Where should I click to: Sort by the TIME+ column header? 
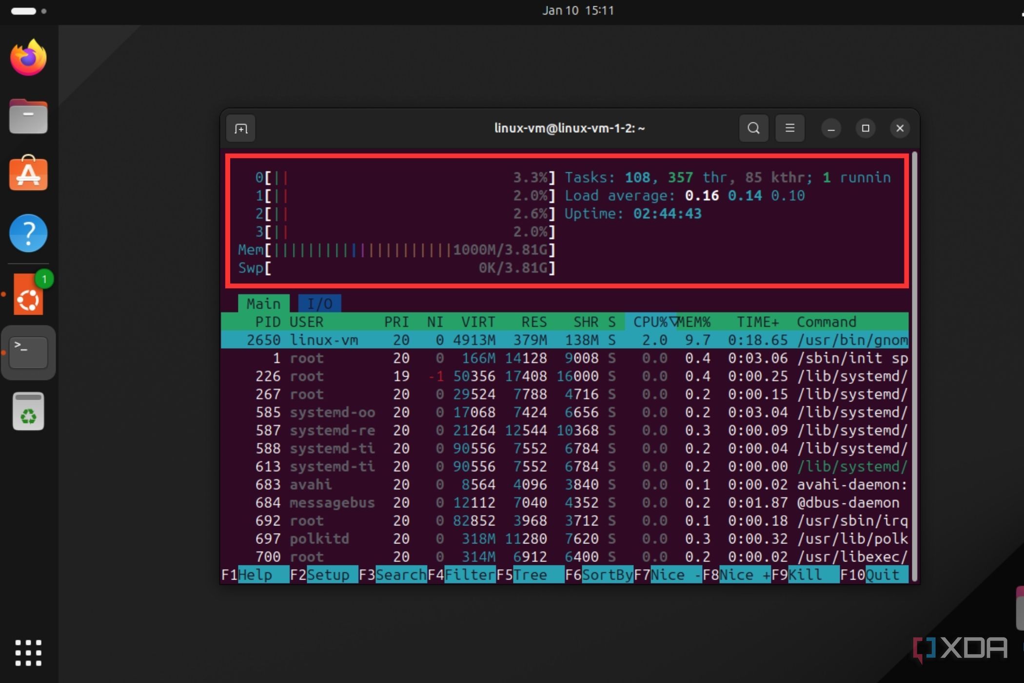click(x=758, y=322)
